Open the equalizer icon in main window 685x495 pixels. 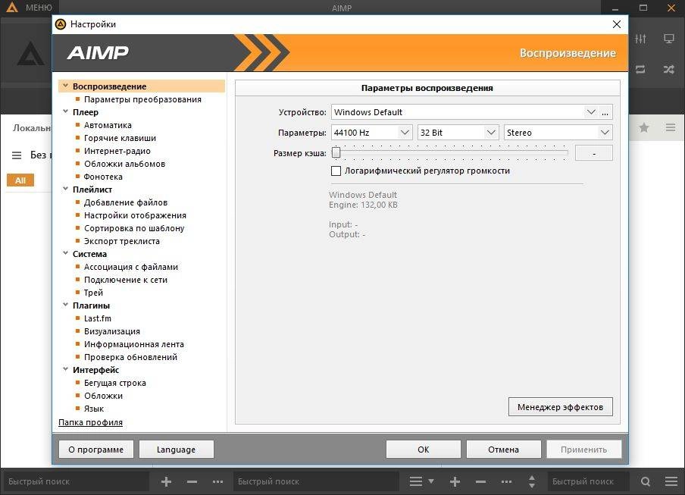[x=640, y=39]
